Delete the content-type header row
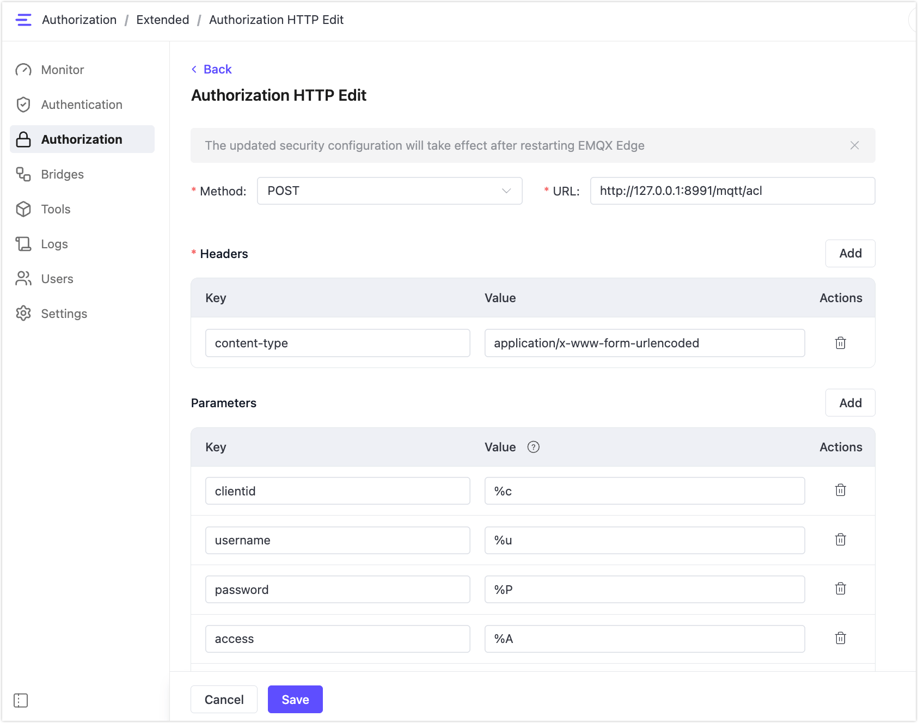 point(840,343)
